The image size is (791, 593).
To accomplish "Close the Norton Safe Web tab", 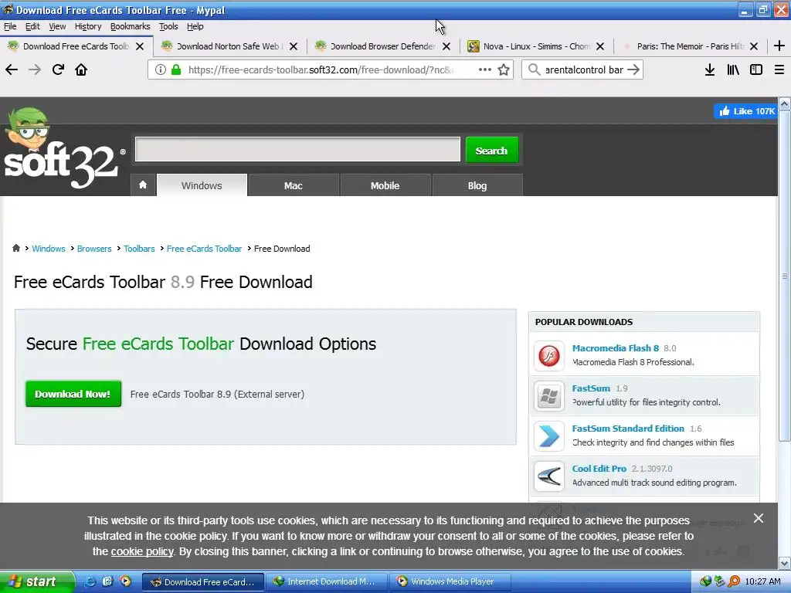I will pos(293,46).
